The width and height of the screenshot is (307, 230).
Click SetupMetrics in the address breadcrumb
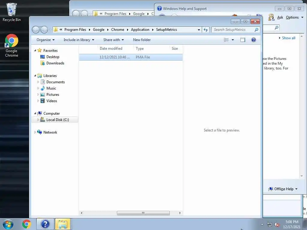(166, 30)
